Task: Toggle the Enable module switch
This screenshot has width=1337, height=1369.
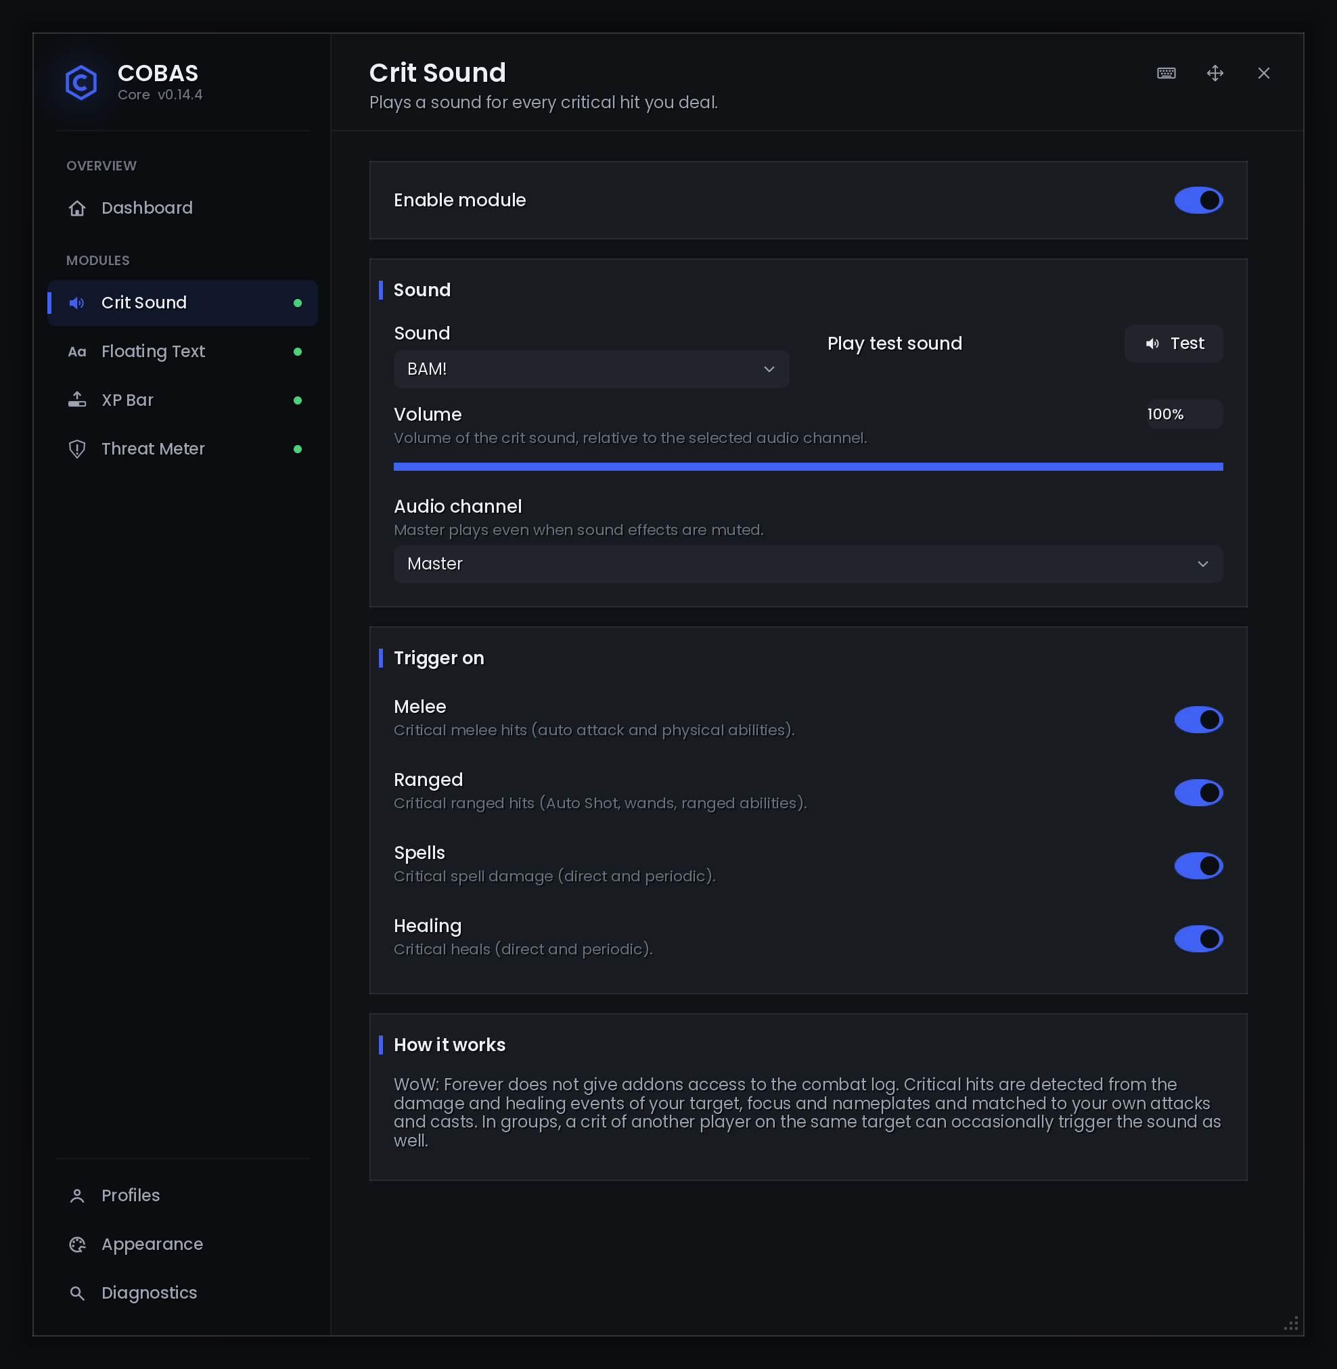Action: 1198,200
